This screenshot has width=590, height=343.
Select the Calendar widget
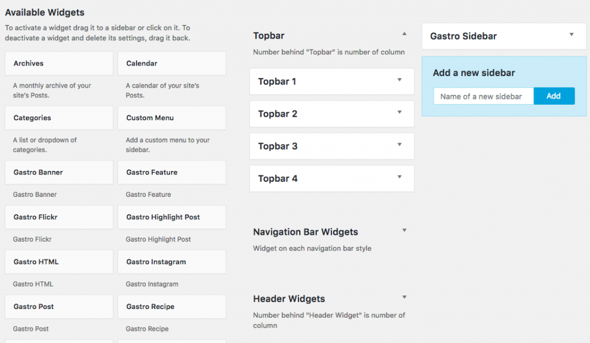tap(171, 63)
